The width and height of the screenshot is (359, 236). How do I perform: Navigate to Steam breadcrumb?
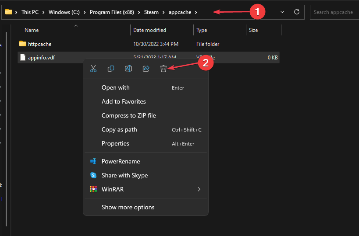(151, 12)
